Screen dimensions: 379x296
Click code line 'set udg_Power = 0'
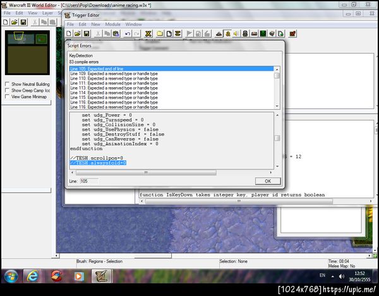click(107, 115)
